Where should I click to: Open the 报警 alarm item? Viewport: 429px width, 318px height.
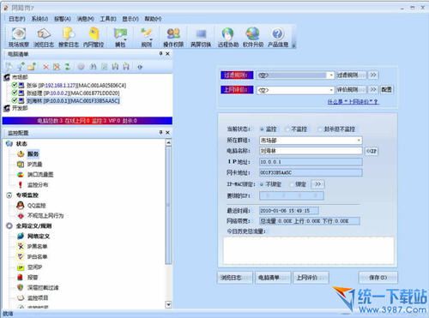(x=33, y=277)
